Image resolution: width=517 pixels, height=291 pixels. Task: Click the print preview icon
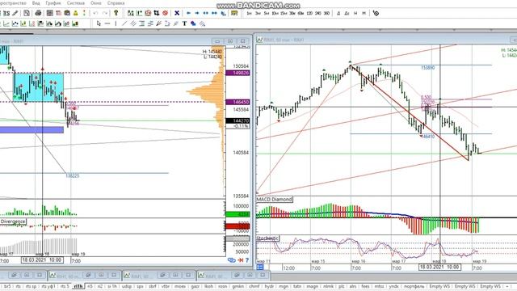tap(27, 13)
